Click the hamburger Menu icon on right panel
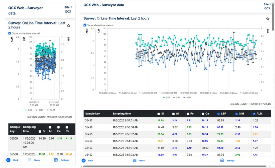 pos(134,160)
